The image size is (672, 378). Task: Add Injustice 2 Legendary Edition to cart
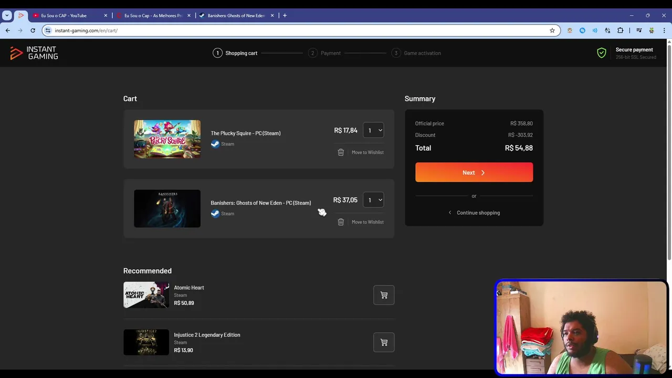click(384, 342)
